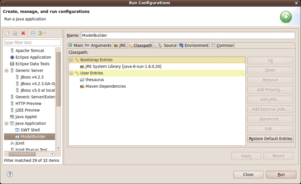The image size is (301, 184).
Task: Click the Apply button
Action: [246, 156]
